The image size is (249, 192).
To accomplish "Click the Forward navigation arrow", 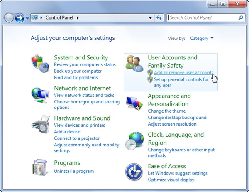I will pos(20,17).
